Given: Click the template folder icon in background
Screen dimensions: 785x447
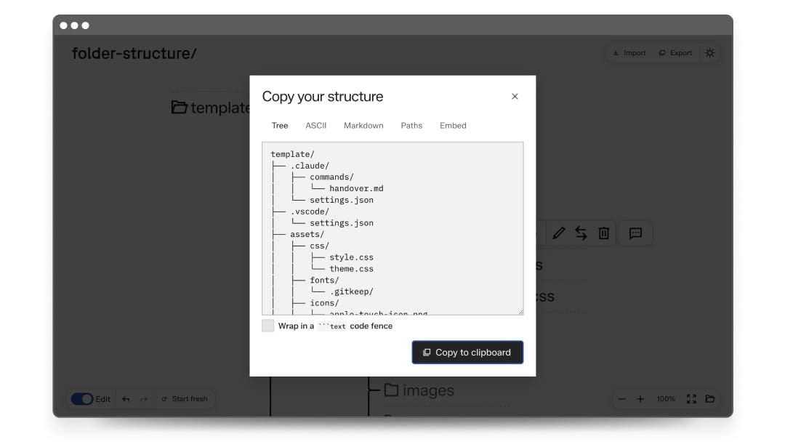Looking at the screenshot, I should (180, 107).
